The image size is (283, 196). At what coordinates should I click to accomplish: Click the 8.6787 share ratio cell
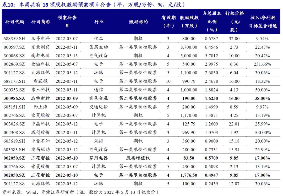(x=211, y=39)
